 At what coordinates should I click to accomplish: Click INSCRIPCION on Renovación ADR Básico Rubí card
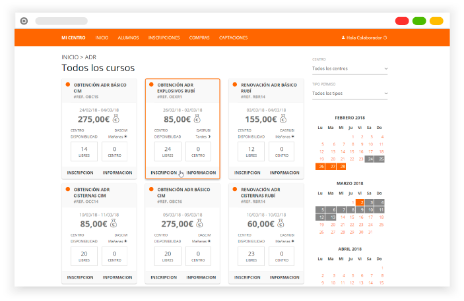coord(248,173)
